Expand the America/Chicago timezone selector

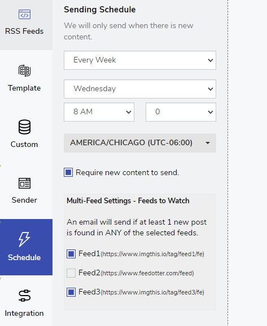pyautogui.click(x=140, y=143)
